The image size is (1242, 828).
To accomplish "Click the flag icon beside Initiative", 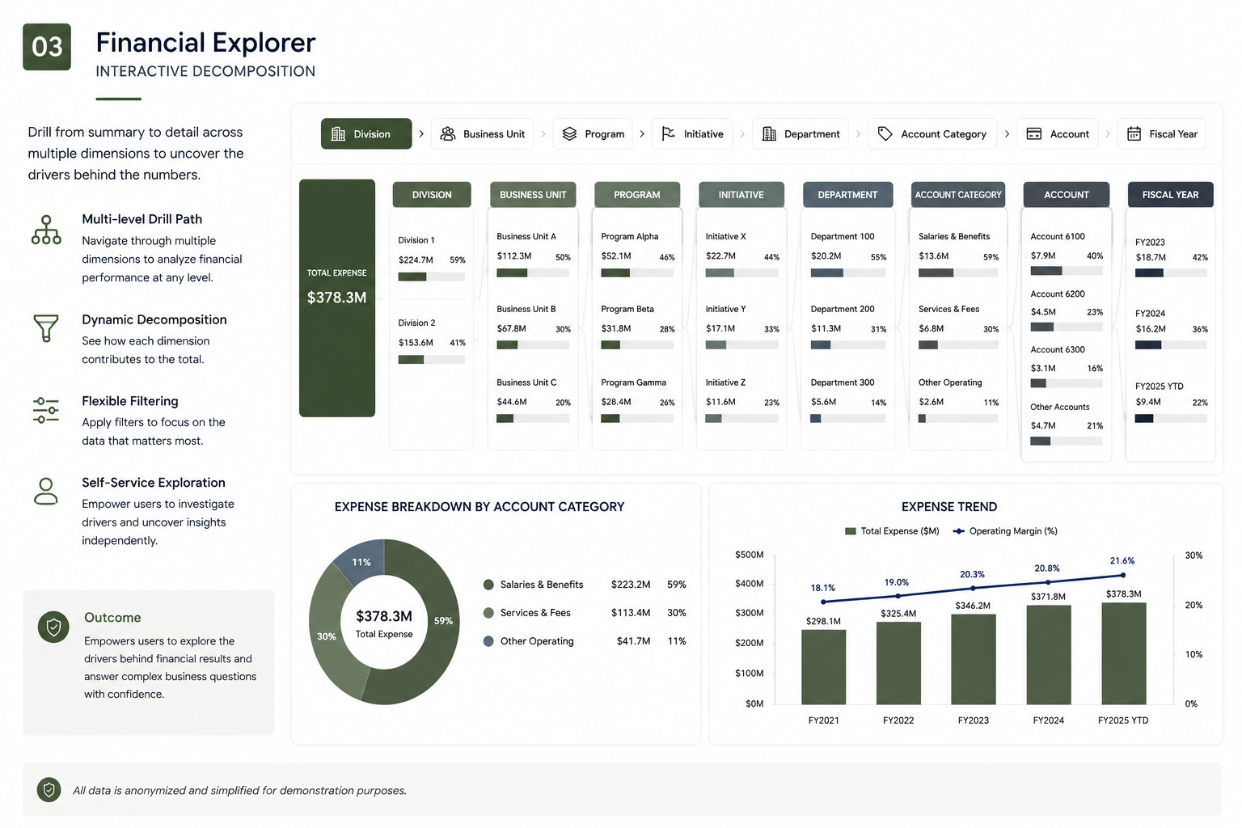I will (668, 134).
